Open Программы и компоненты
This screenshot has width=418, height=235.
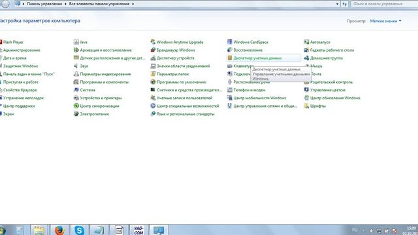[x=101, y=82]
